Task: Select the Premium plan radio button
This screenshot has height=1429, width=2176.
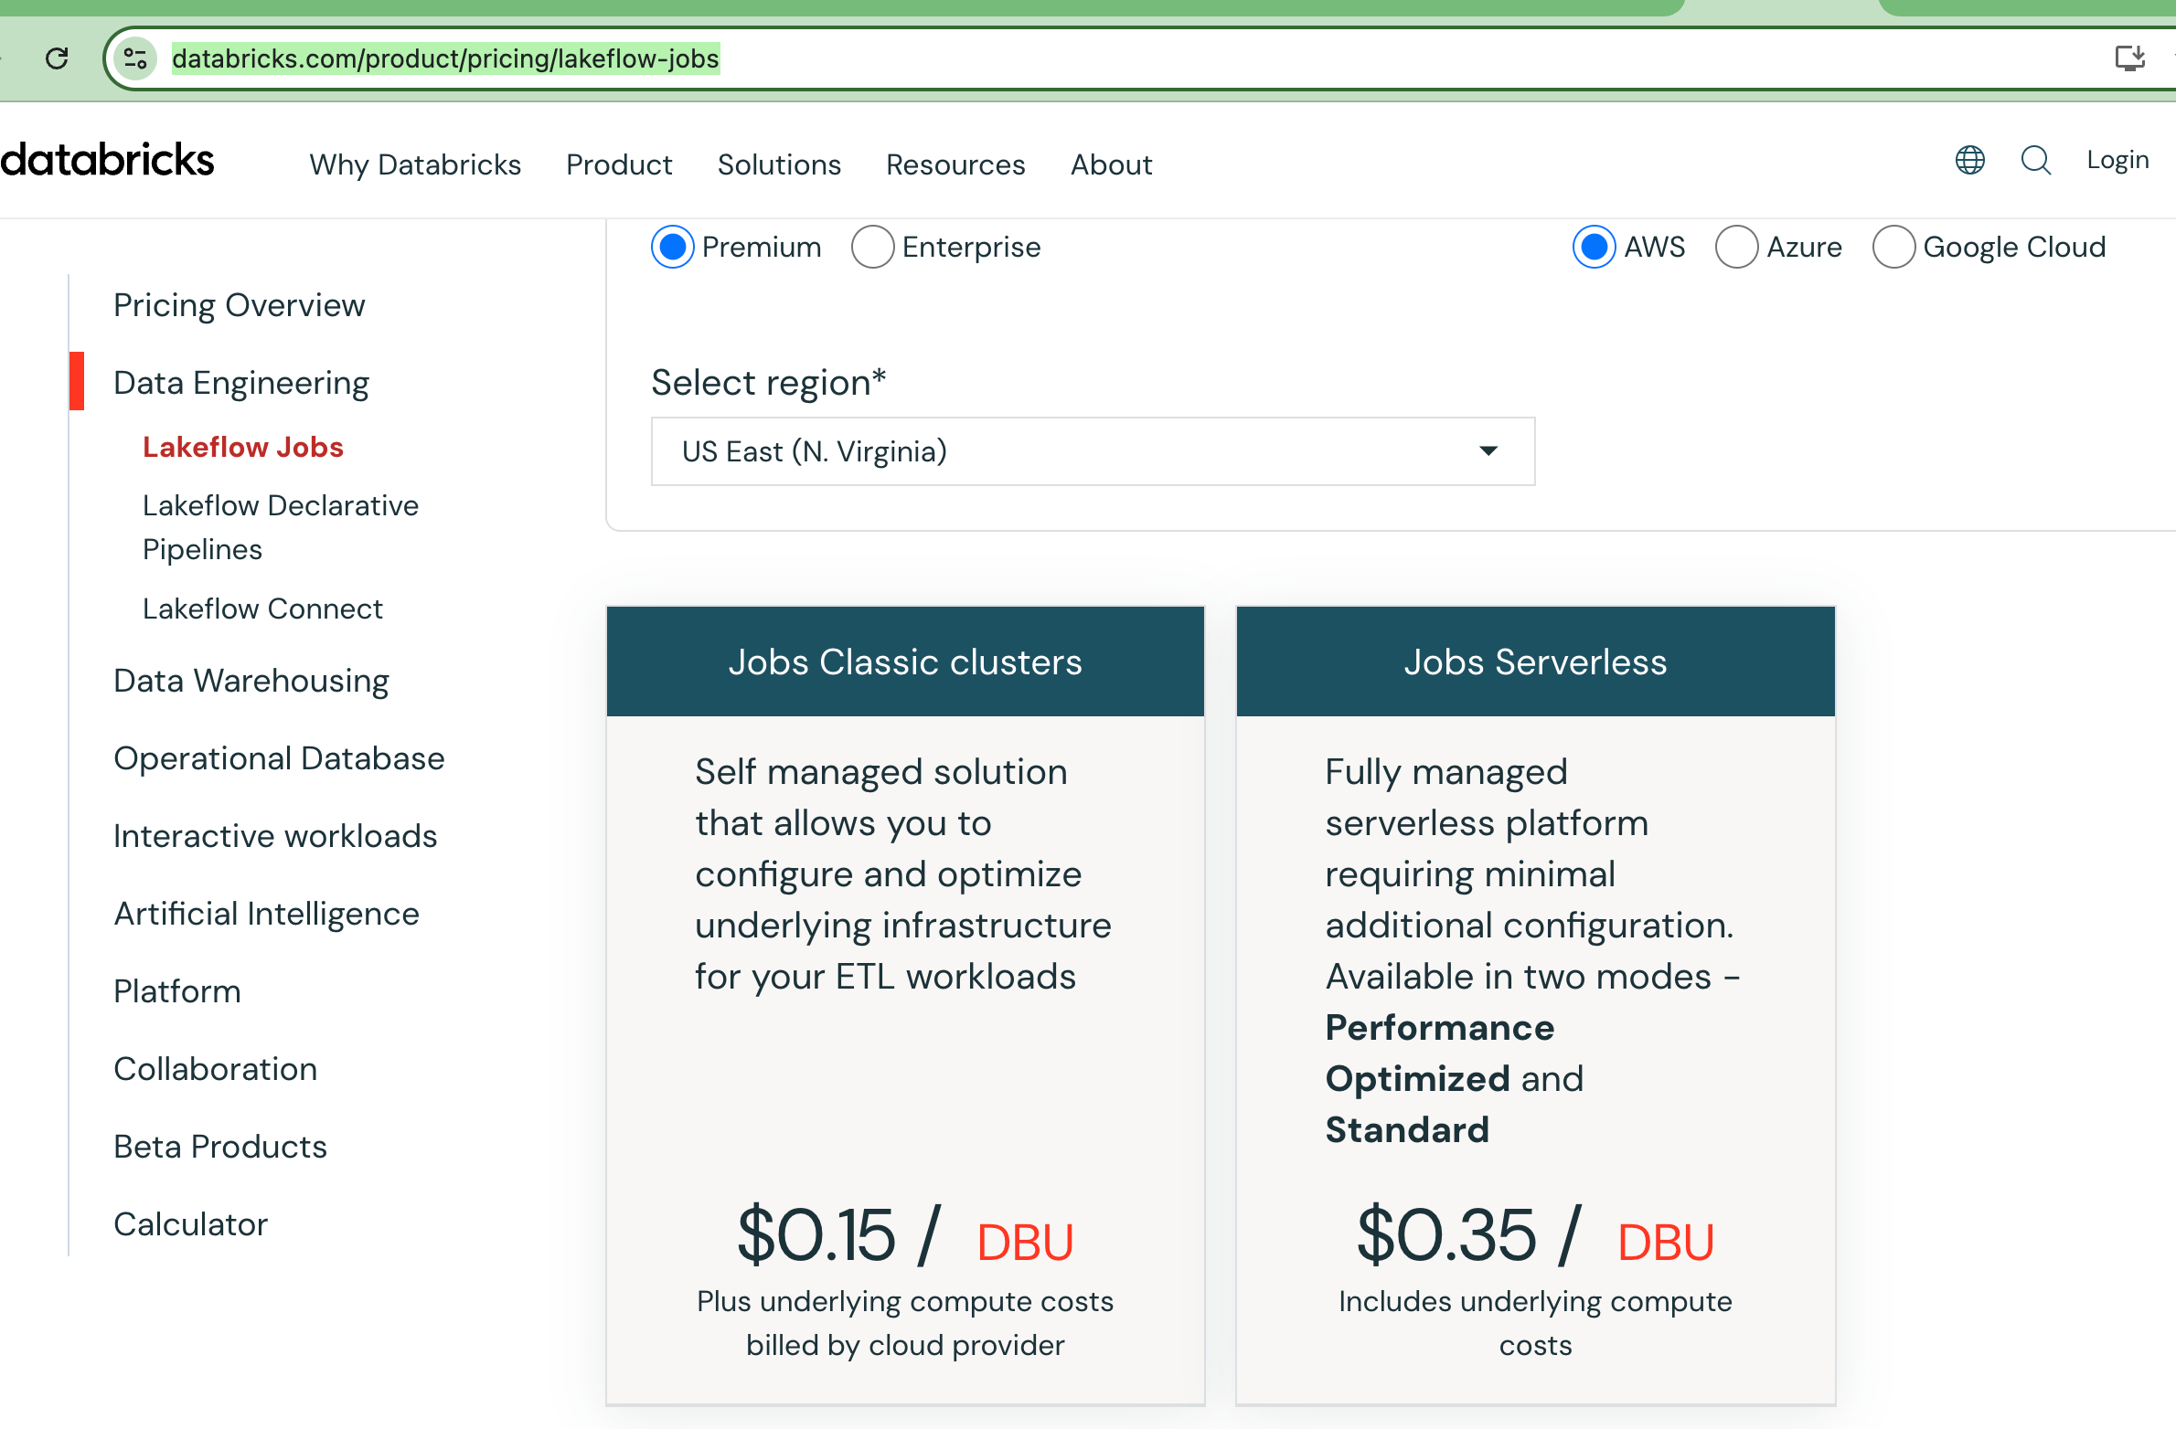Action: 673,247
